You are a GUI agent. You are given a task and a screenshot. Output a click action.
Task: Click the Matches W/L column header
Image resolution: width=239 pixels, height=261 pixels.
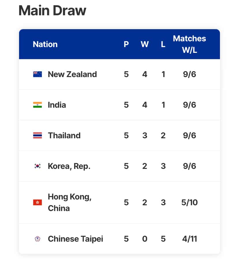click(x=189, y=44)
